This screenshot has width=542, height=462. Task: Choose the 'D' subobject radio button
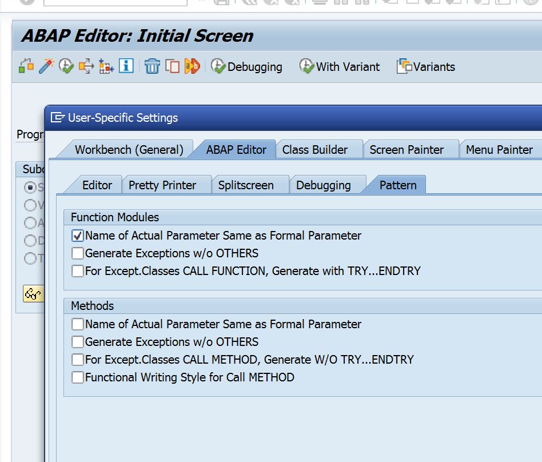point(30,240)
